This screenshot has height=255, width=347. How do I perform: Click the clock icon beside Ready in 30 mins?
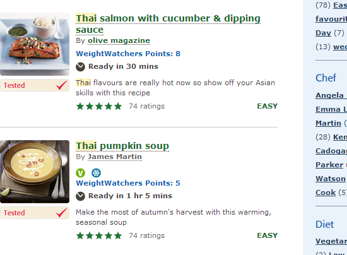tap(80, 67)
